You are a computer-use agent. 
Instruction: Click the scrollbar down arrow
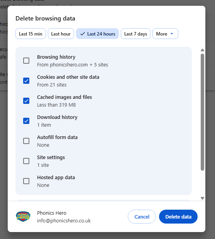202,198
